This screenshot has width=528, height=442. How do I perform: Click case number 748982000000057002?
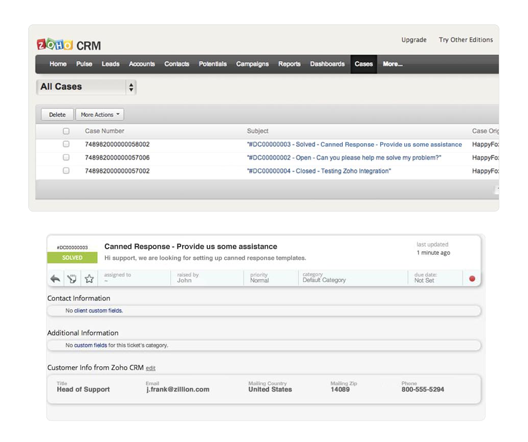(117, 171)
